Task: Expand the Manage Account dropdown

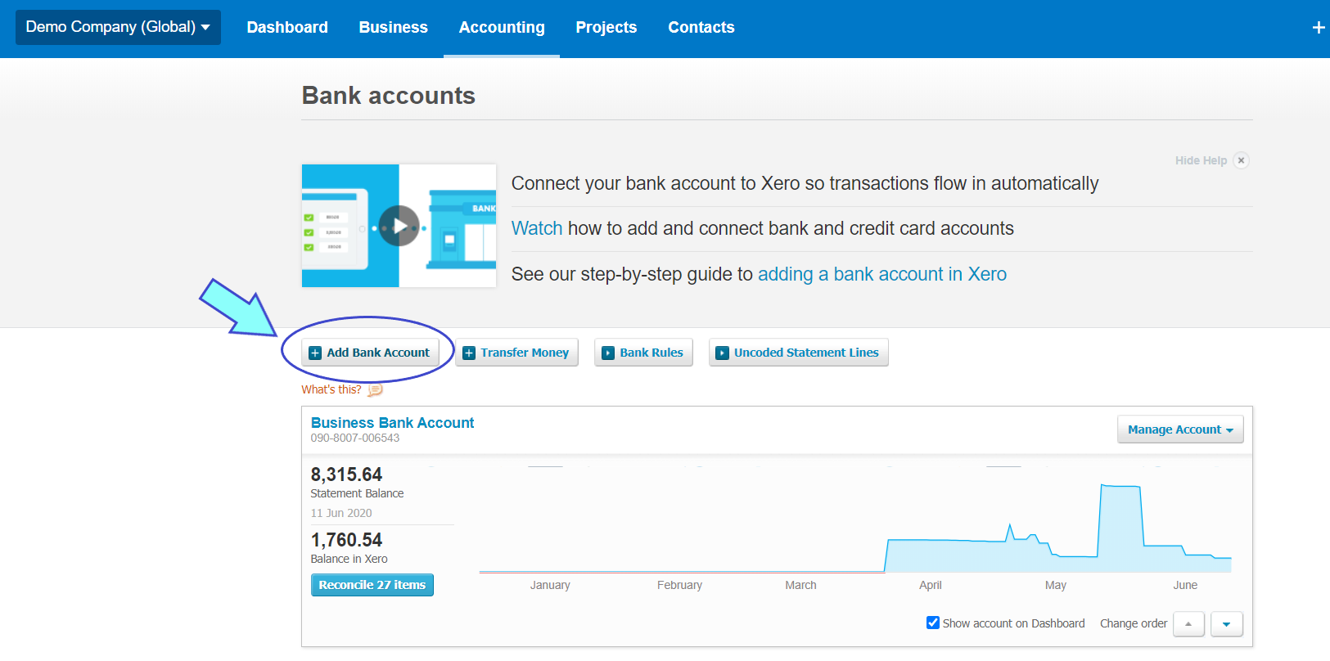Action: coord(1180,429)
